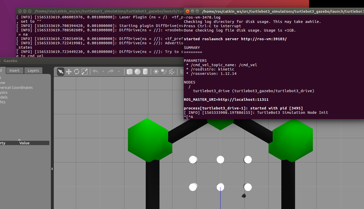Insert a cylinder shape into the scene

(x=145, y=72)
